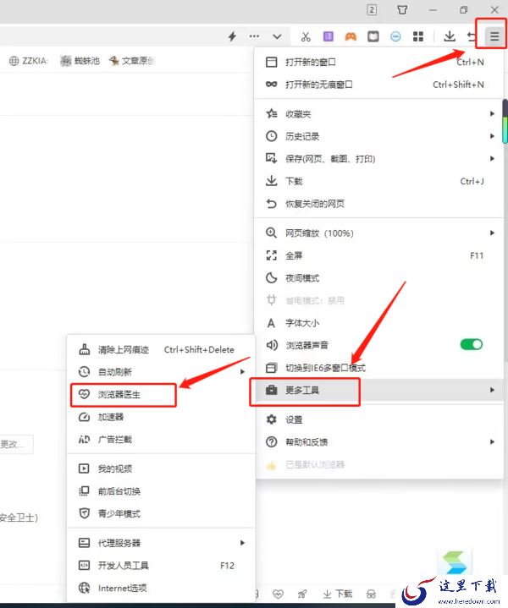Screen dimensions: 508x608
Task: Click the scissors screenshot tool icon
Action: pyautogui.click(x=306, y=36)
